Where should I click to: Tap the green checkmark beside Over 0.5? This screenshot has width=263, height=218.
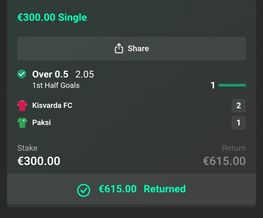click(22, 74)
